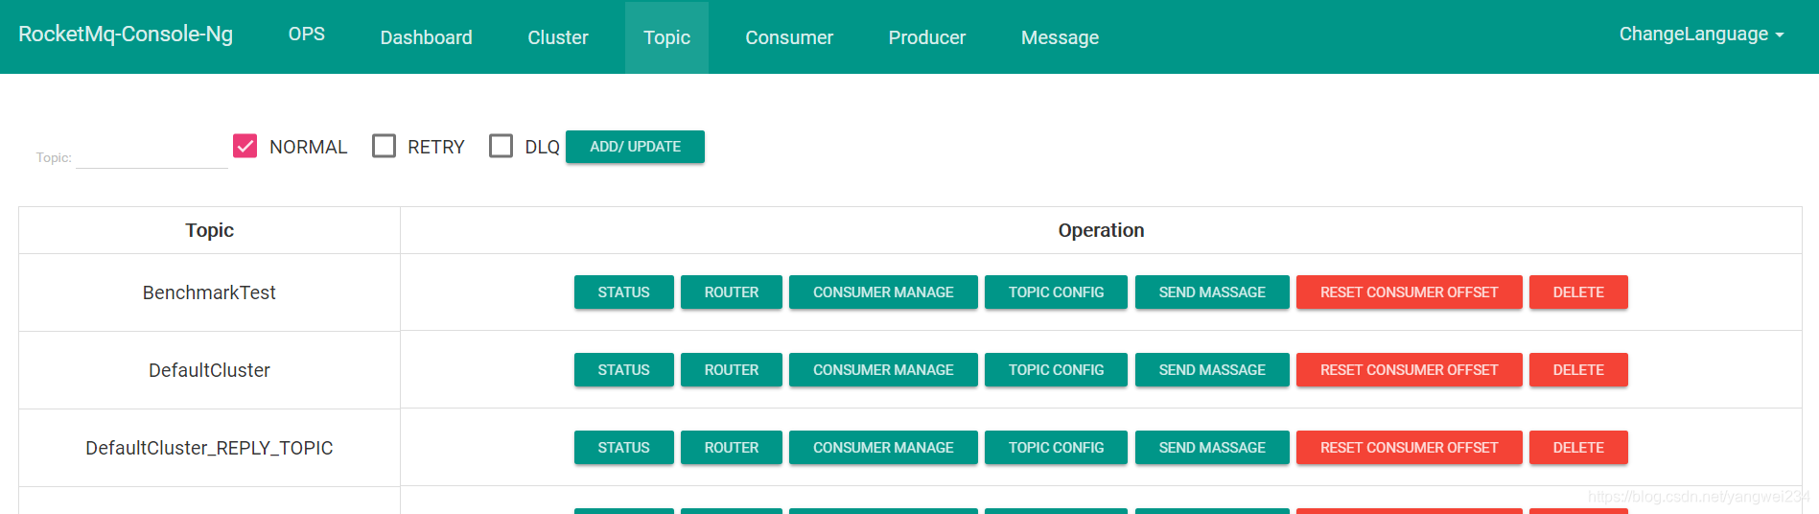Switch to the Cluster tab
The width and height of the screenshot is (1819, 514).
(558, 37)
